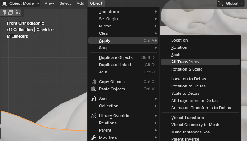Close the Object menu header
Image resolution: width=247 pixels, height=141 pixels.
click(96, 3)
